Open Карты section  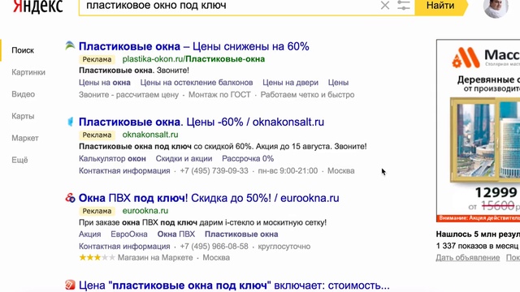23,116
